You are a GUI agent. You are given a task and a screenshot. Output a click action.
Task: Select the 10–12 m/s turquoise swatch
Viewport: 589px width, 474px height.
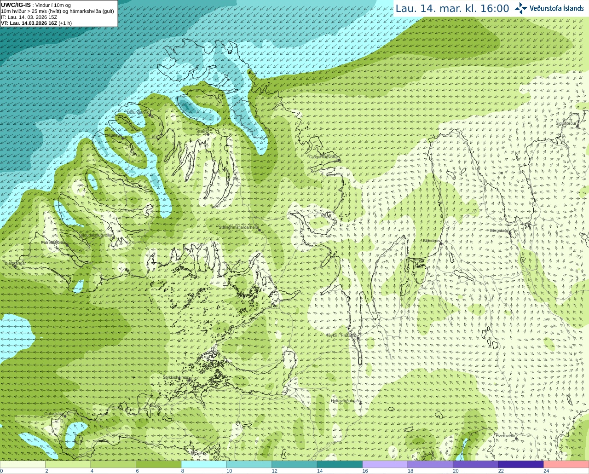coord(249,464)
